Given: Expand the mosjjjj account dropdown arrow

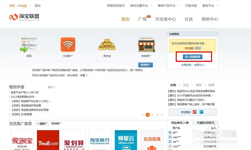Looking at the screenshot, I should point(30,5).
